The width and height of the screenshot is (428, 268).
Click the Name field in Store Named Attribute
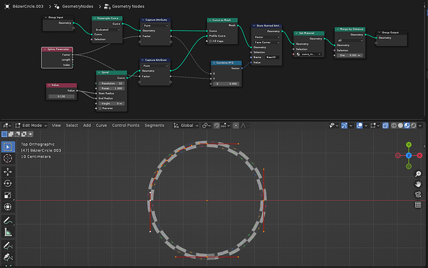click(272, 57)
